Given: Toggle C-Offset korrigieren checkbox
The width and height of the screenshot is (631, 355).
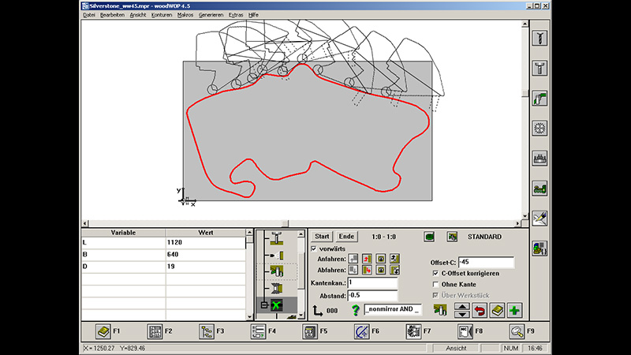Looking at the screenshot, I should (x=435, y=273).
